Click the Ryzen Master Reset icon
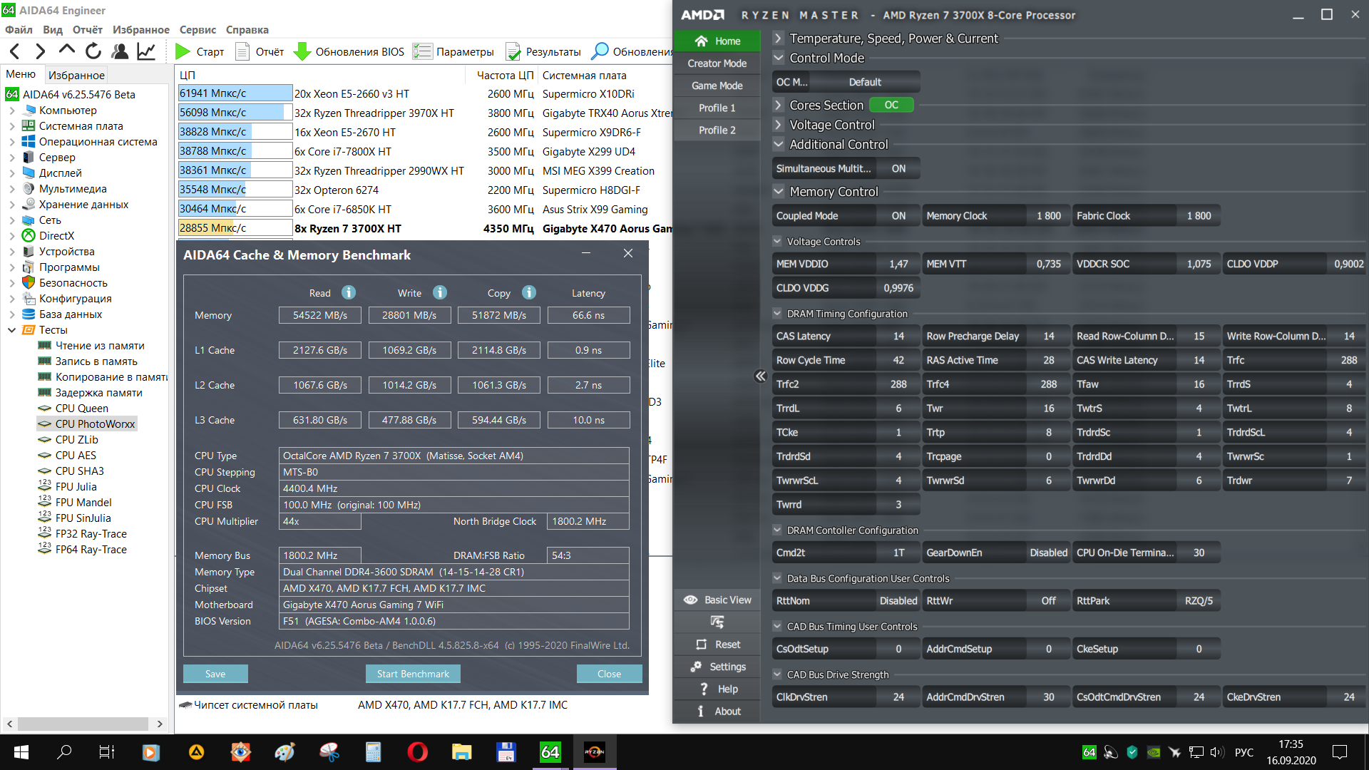 click(x=701, y=645)
